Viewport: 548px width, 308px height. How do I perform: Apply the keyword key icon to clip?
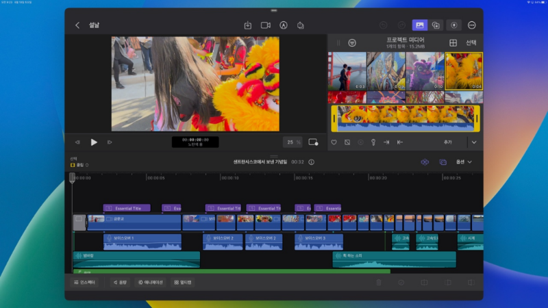click(373, 142)
